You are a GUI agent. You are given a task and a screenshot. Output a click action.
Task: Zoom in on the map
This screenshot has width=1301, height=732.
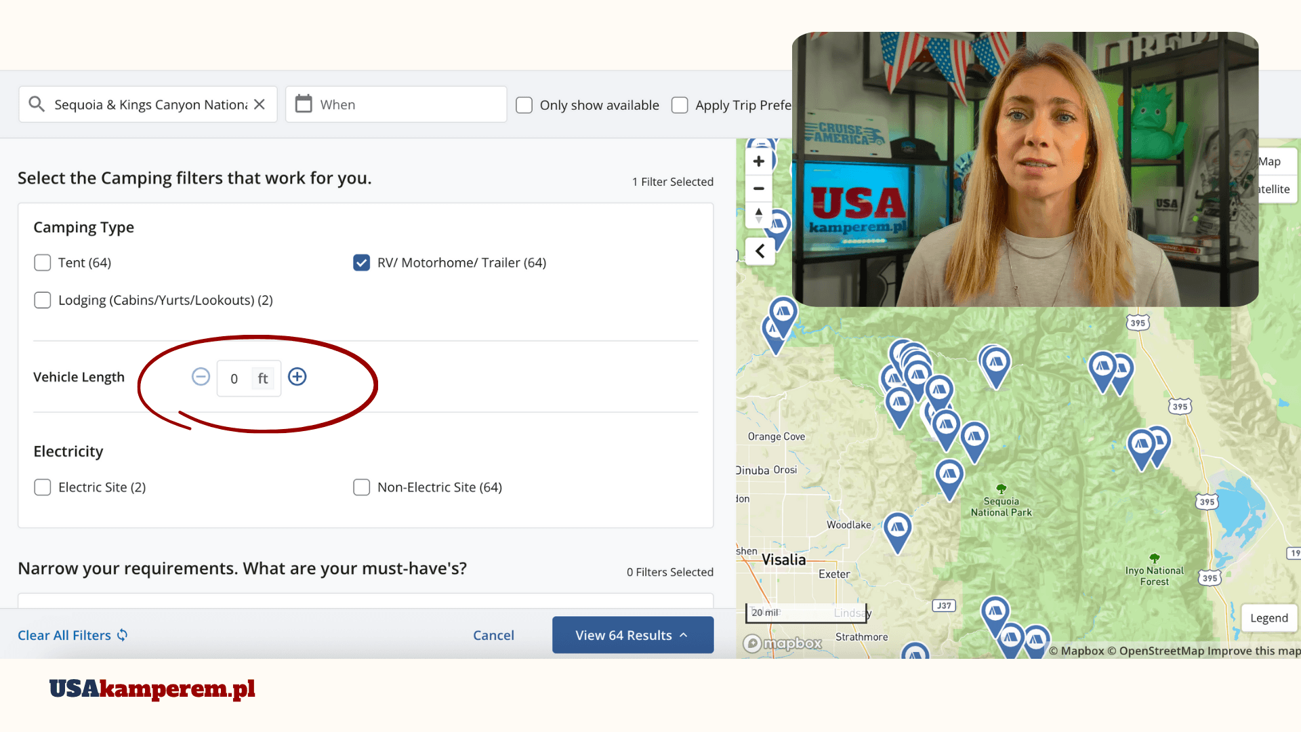point(759,161)
